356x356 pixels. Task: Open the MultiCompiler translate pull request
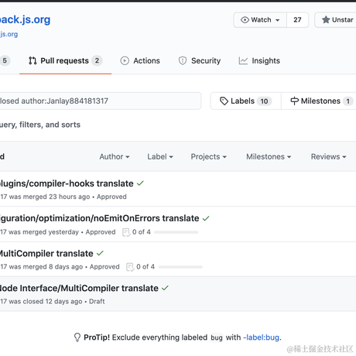(x=46, y=253)
